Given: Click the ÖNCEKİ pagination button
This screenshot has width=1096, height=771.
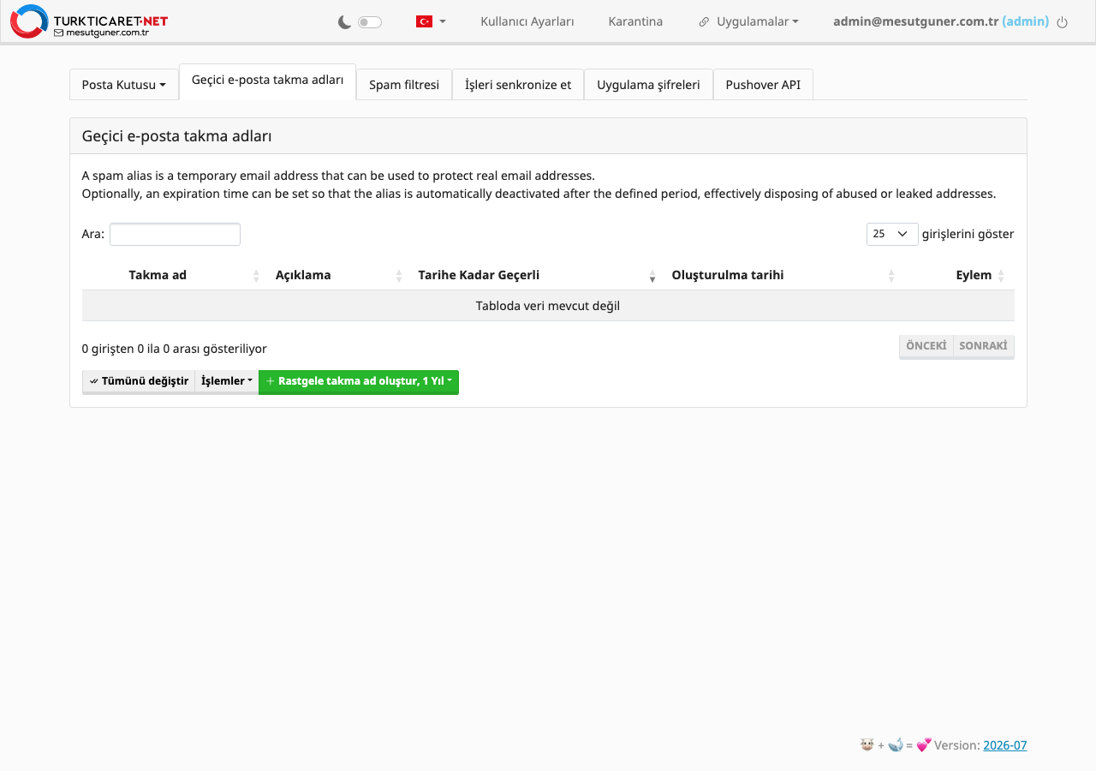Looking at the screenshot, I should (x=926, y=346).
